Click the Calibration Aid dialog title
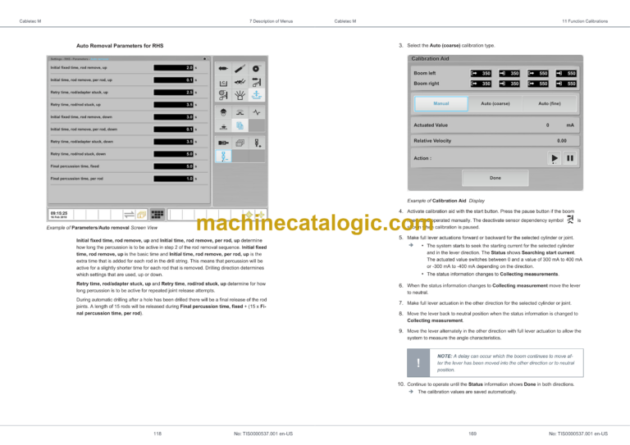This screenshot has width=630, height=445. click(430, 58)
